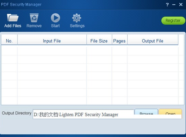The width and height of the screenshot is (186, 137).
Task: Click the Pages column header
Action: click(119, 40)
